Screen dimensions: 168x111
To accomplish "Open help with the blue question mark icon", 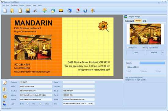I will tap(85, 11).
